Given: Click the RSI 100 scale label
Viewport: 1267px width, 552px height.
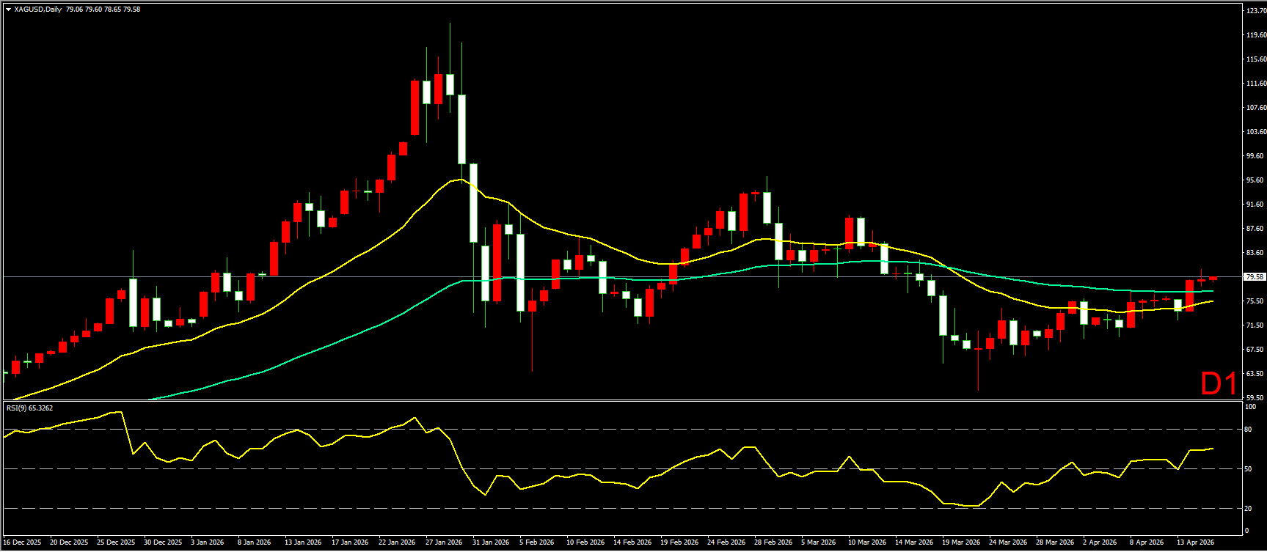Looking at the screenshot, I should [x=1251, y=407].
